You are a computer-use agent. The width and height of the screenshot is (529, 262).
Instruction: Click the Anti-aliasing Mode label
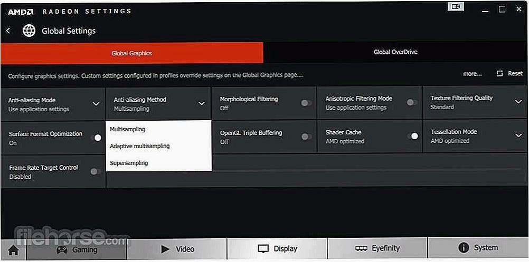pyautogui.click(x=32, y=100)
